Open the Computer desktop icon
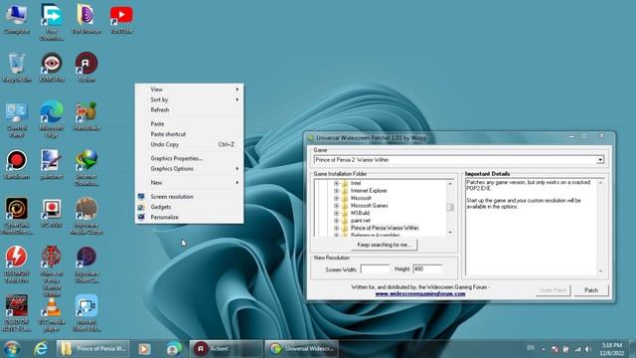636x358 pixels. coord(17,19)
